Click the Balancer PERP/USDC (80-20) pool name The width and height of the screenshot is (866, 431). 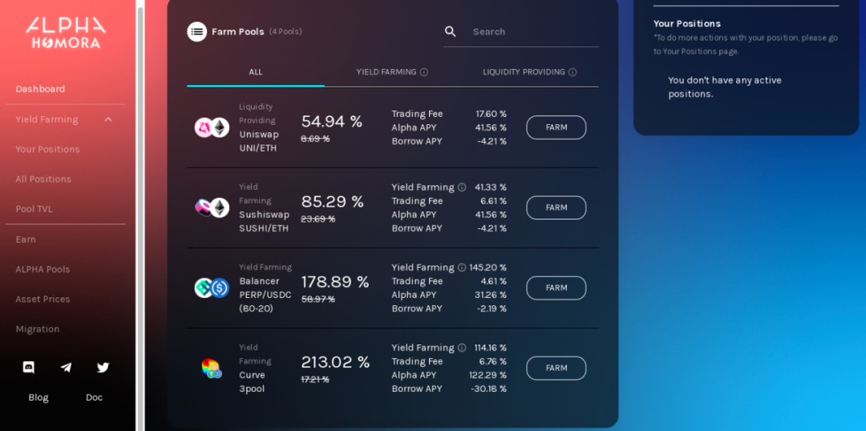(x=265, y=295)
